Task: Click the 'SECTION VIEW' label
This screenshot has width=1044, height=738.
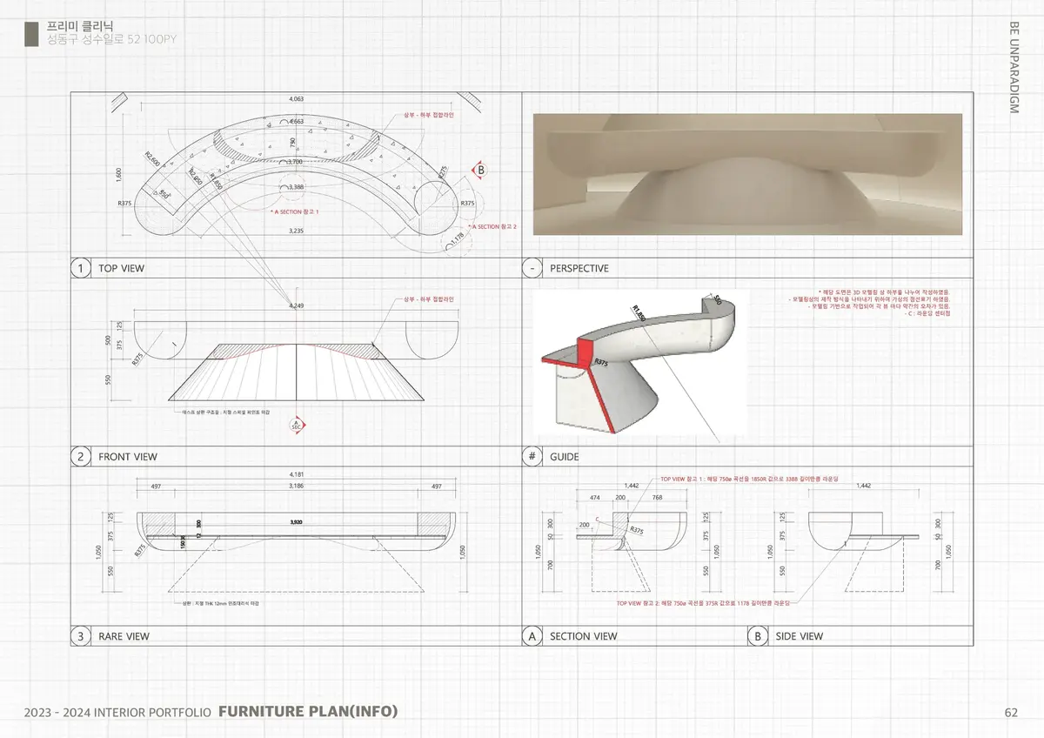Action: (584, 636)
